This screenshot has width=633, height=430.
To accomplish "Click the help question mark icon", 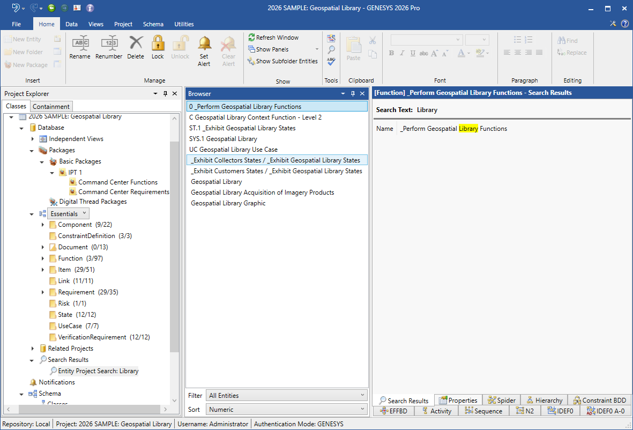I will pos(624,24).
